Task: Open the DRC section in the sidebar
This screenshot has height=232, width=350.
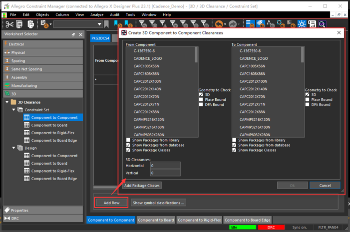Action: pos(43,218)
